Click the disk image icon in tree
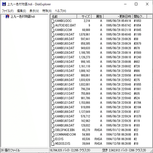Viewport: 153px width, 153px height. [7, 16]
